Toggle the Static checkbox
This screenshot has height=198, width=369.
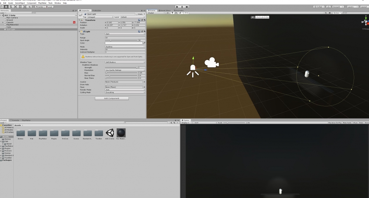pyautogui.click(x=137, y=14)
